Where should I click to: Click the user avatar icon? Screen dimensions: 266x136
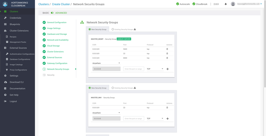click(233, 4)
